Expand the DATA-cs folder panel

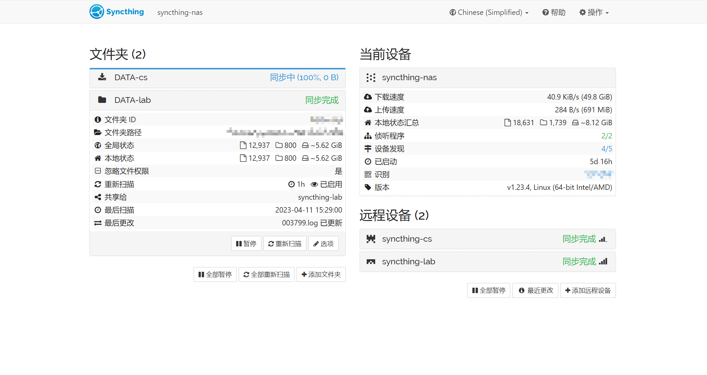217,78
